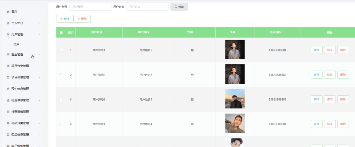
Task: Click the person icon beside 个人中心
Action: (8, 23)
